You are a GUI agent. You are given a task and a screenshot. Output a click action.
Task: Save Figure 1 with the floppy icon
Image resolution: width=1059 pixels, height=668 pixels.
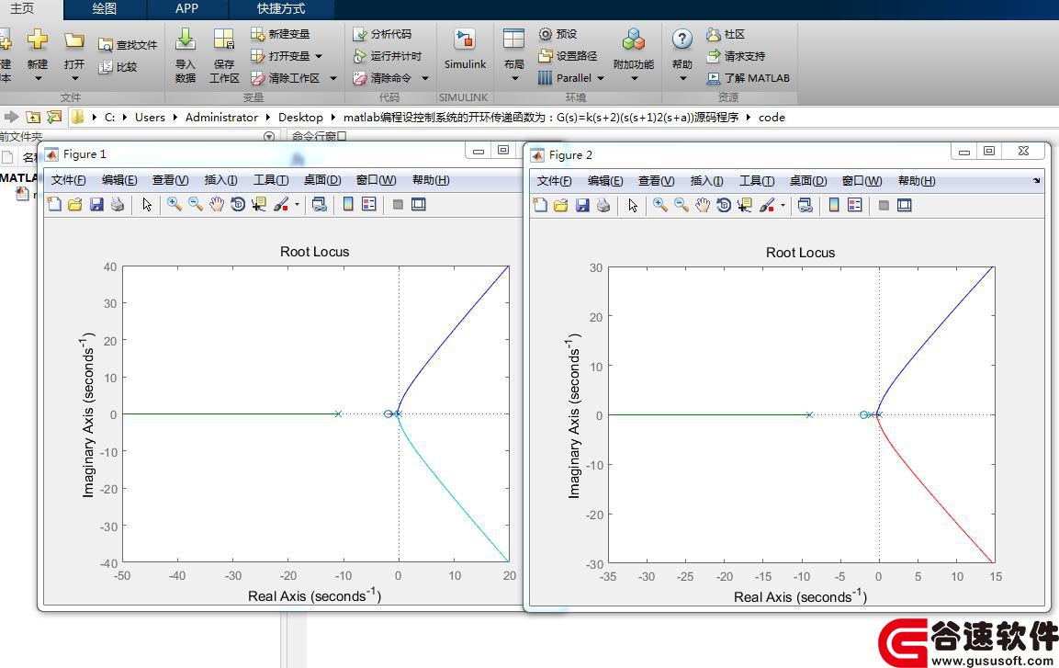tap(96, 204)
